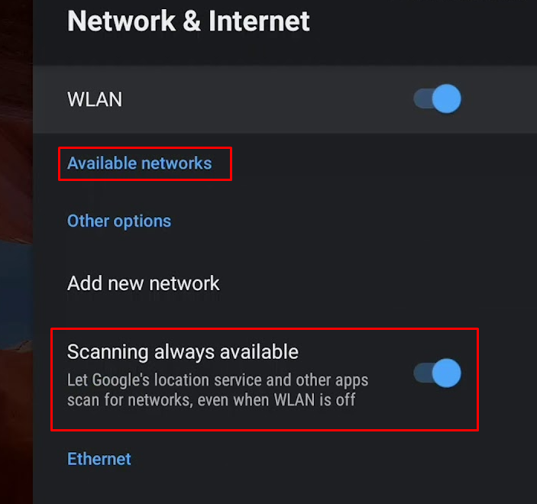The height and width of the screenshot is (504, 537).
Task: Click the dark track of WLAN switch
Action: tap(422, 99)
